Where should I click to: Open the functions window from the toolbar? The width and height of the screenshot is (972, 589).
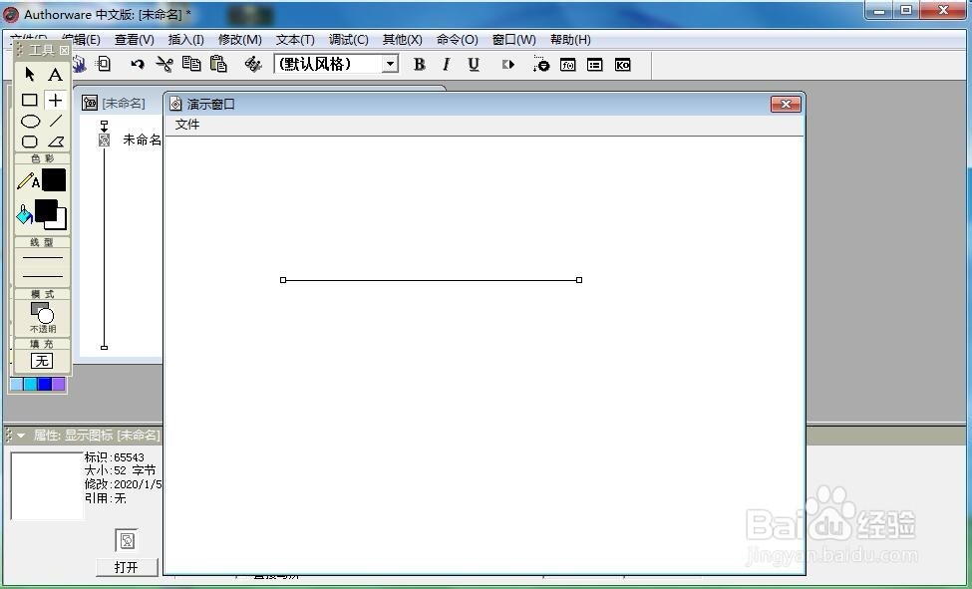coord(567,65)
